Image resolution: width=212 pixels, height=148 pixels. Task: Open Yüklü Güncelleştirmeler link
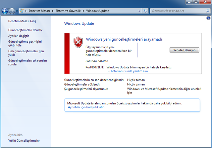tap(24, 141)
